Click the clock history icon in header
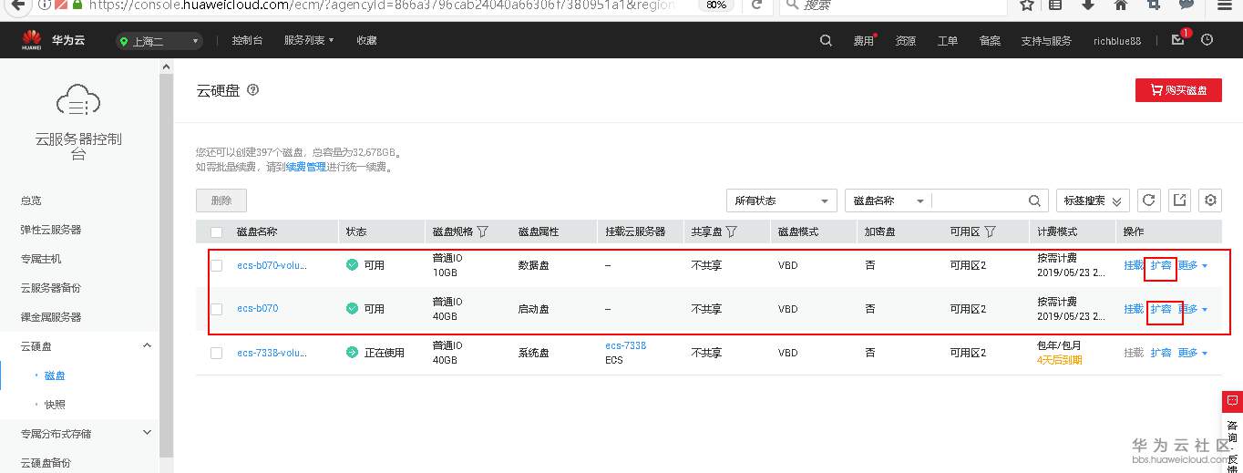1243x473 pixels. [x=1207, y=40]
